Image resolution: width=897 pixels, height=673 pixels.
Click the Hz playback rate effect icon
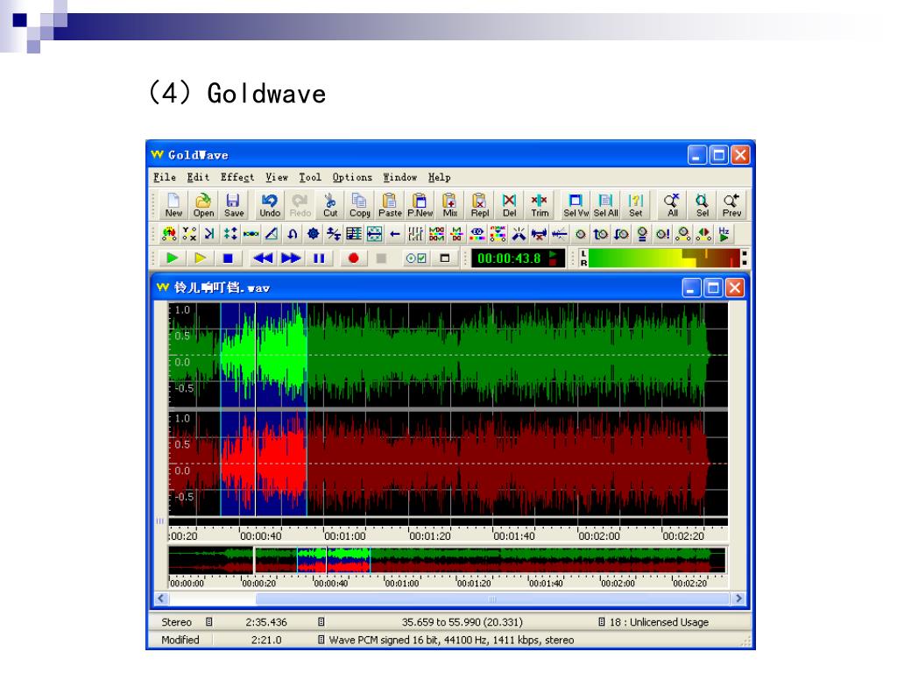[724, 234]
